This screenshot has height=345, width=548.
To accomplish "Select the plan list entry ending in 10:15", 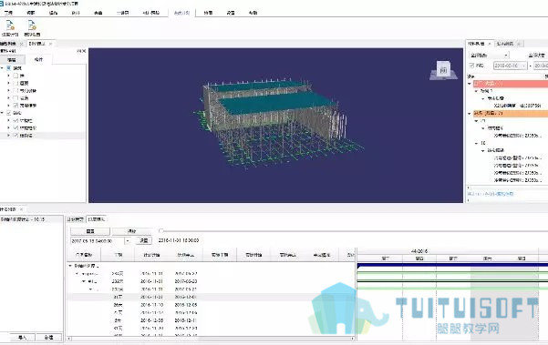I will 31,219.
